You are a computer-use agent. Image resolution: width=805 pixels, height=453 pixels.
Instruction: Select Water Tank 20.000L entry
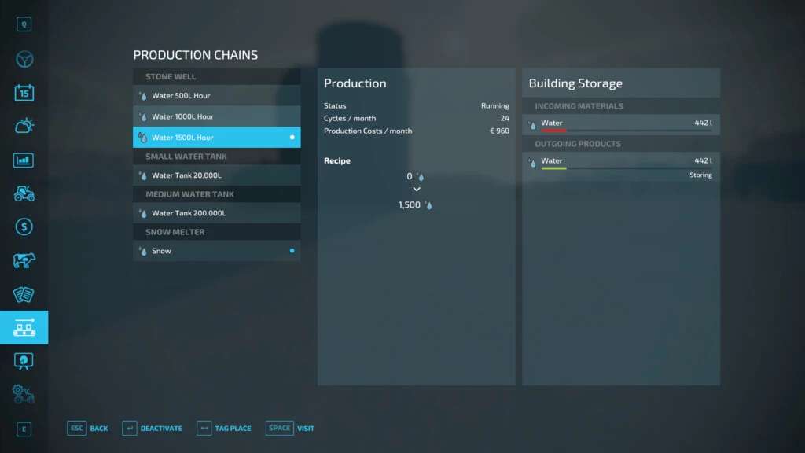click(x=216, y=175)
